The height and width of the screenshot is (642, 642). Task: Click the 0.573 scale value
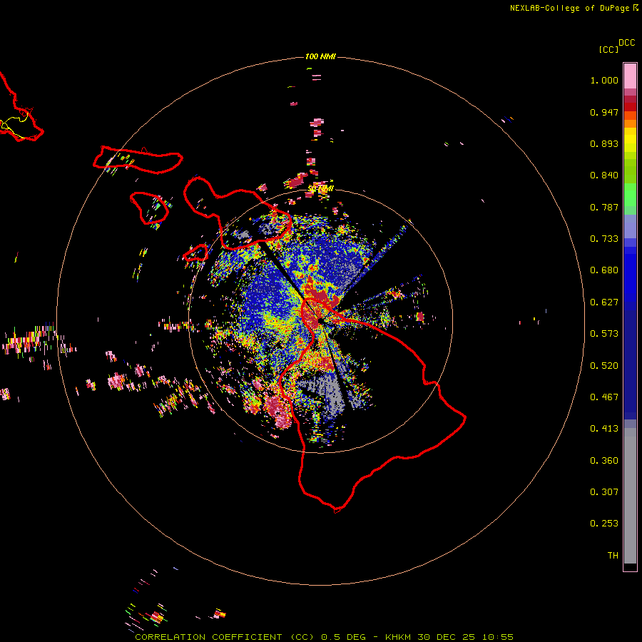tap(604, 334)
